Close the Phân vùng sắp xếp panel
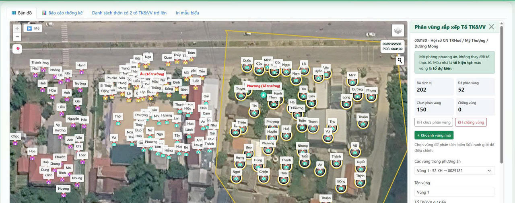Image resolution: width=515 pixels, height=203 pixels. [x=491, y=27]
